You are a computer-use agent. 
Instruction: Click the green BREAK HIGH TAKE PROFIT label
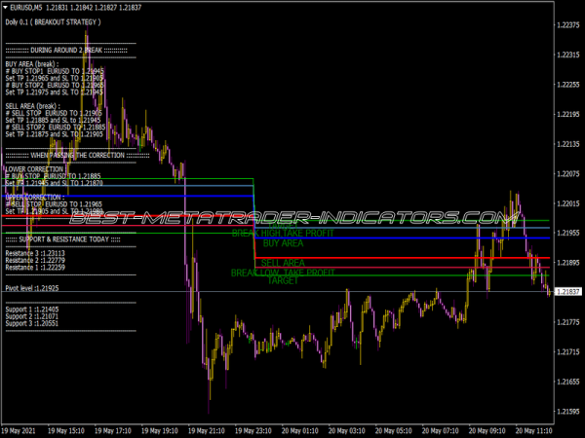coord(283,234)
